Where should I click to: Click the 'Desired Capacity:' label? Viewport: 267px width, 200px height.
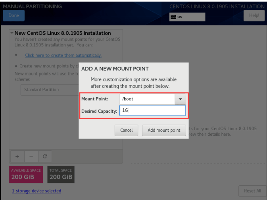coord(99,111)
